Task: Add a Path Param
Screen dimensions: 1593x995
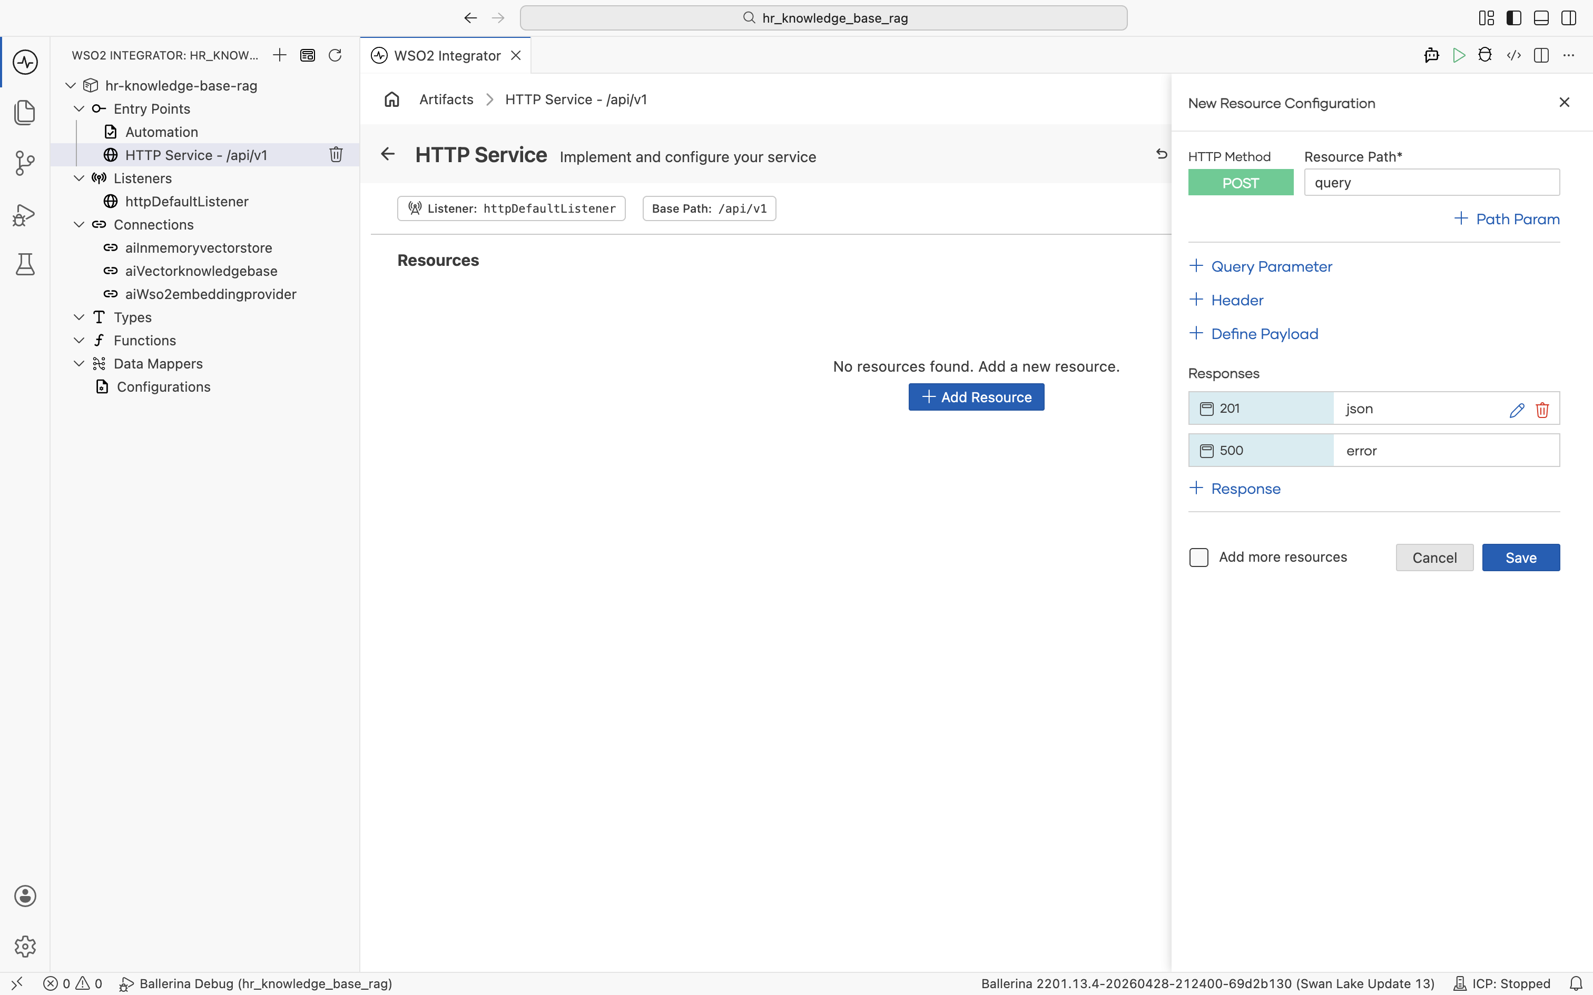Action: point(1506,219)
